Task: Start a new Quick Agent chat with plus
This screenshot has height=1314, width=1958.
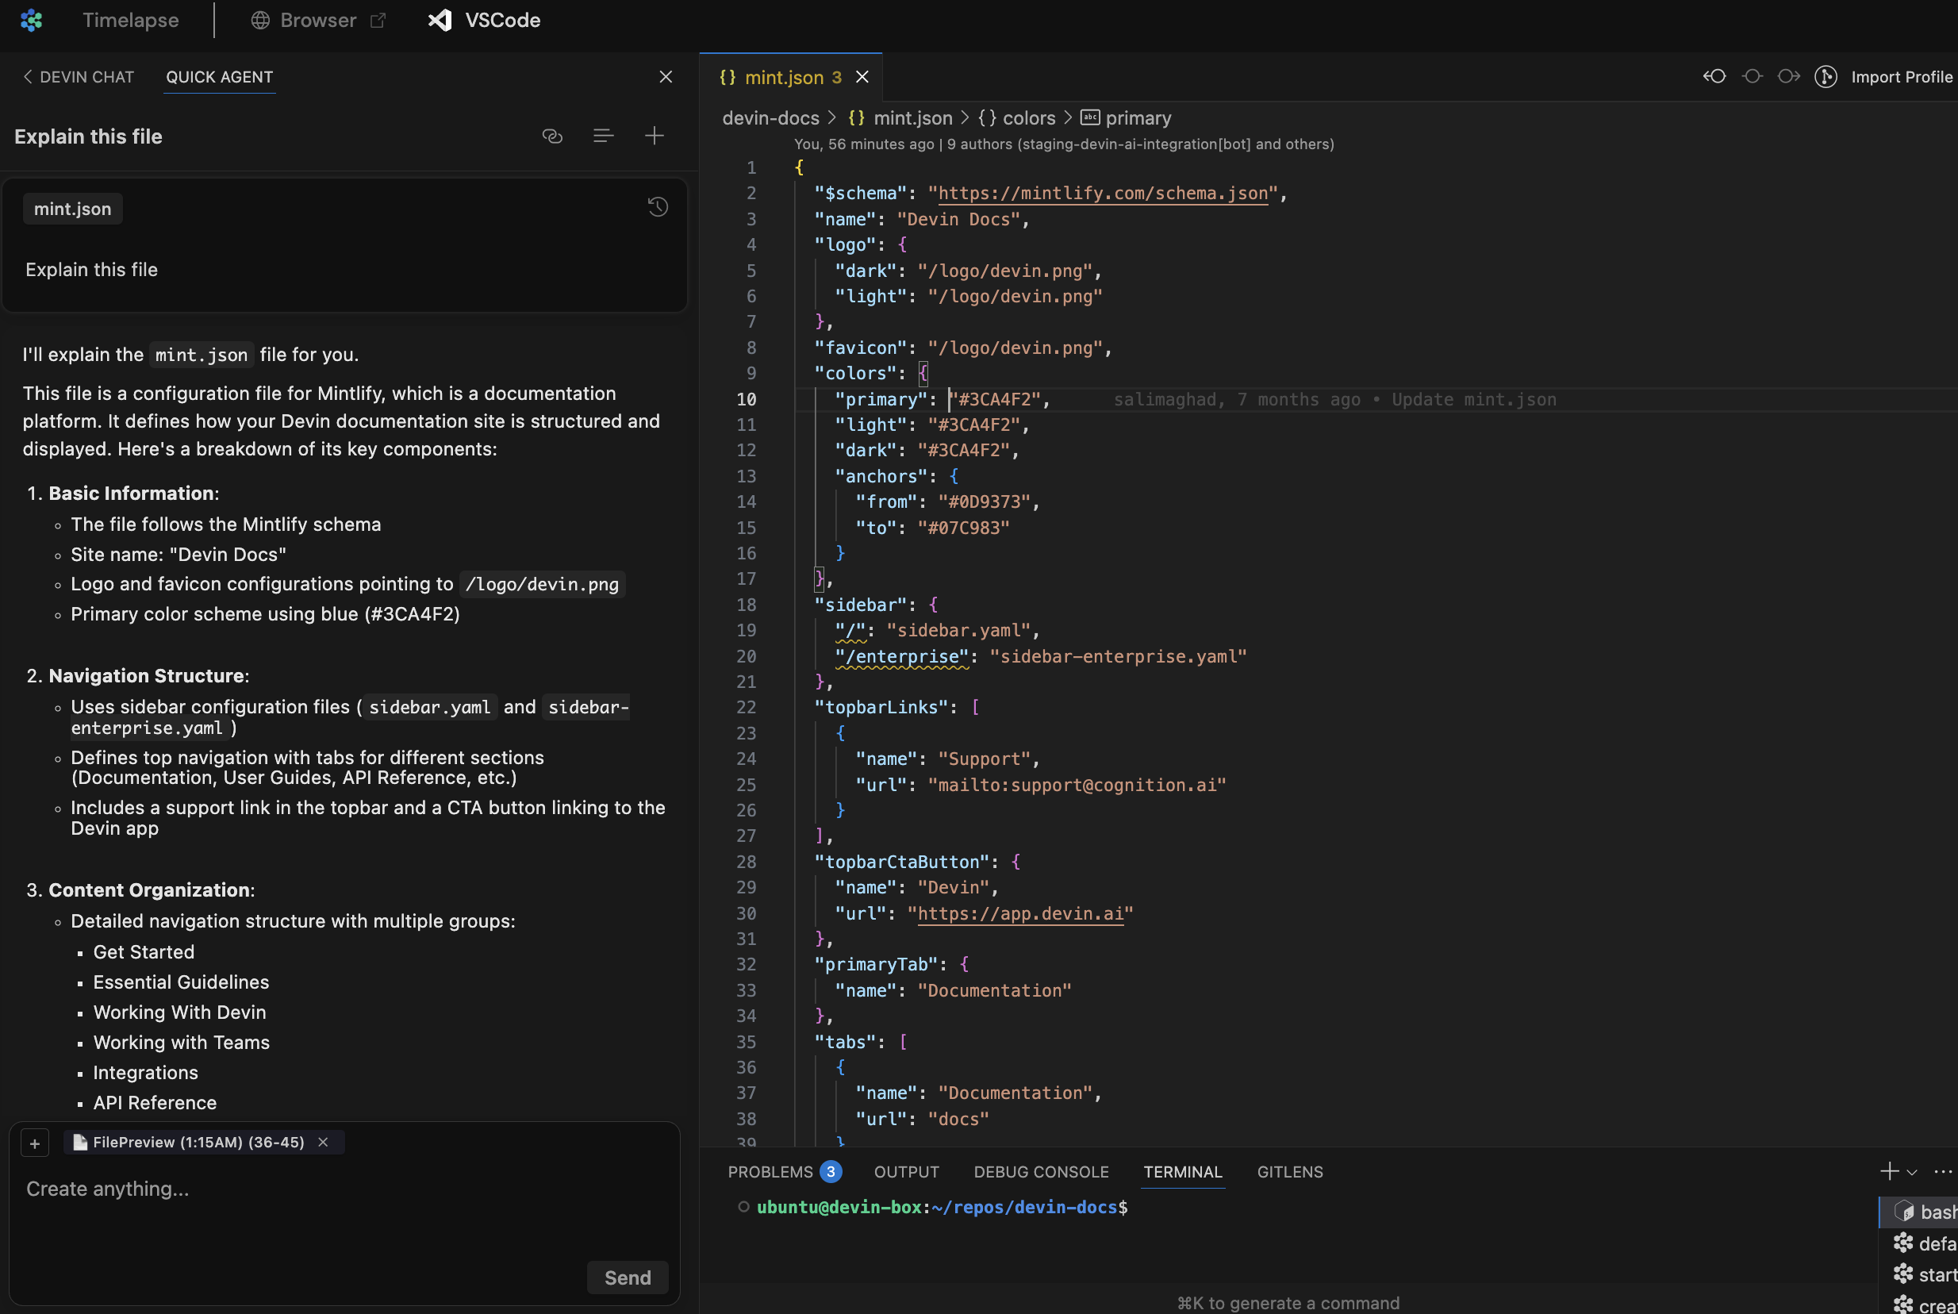Action: click(654, 136)
